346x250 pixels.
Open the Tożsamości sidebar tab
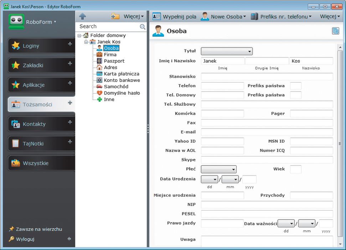point(37,105)
